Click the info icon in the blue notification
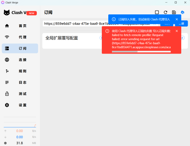190x146 pixels. coord(114,19)
